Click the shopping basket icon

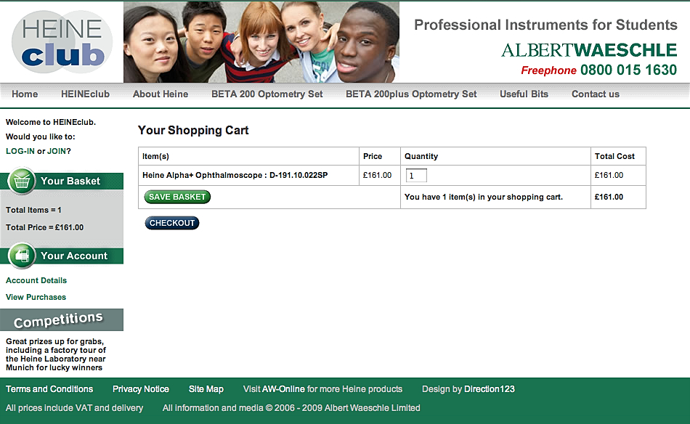(22, 181)
